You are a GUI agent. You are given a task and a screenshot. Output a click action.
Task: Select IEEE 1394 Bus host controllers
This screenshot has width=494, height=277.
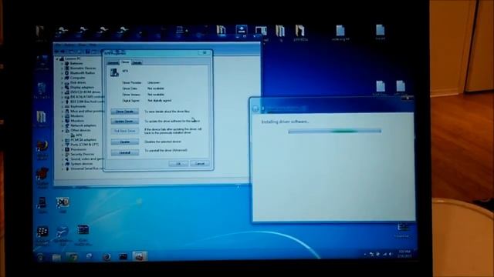[87, 102]
